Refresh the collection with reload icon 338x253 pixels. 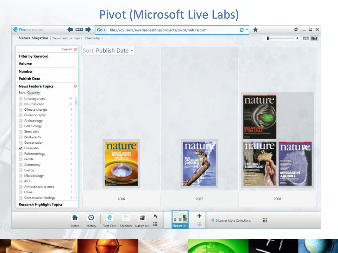[x=242, y=30]
